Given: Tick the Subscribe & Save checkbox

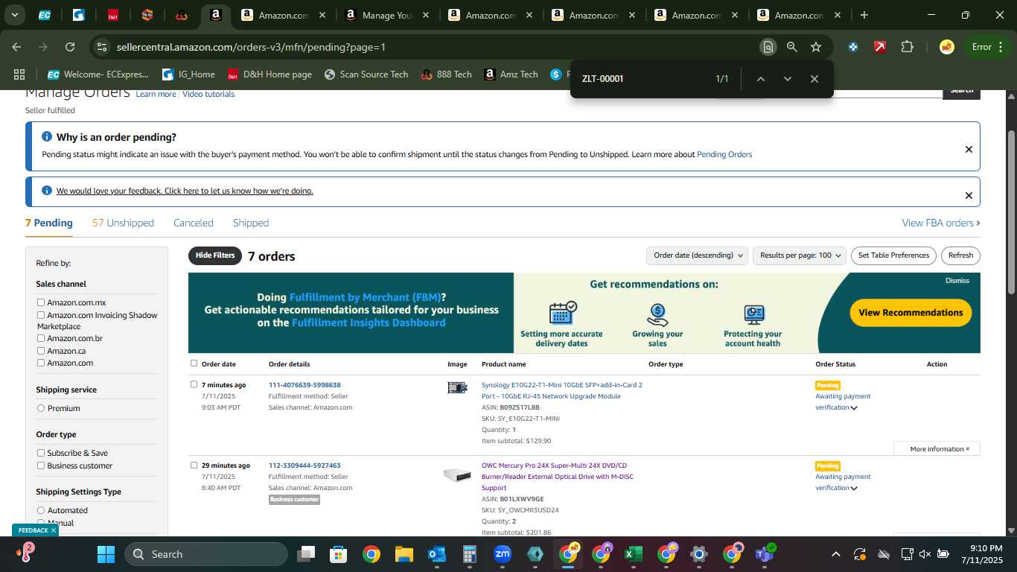Looking at the screenshot, I should (41, 453).
